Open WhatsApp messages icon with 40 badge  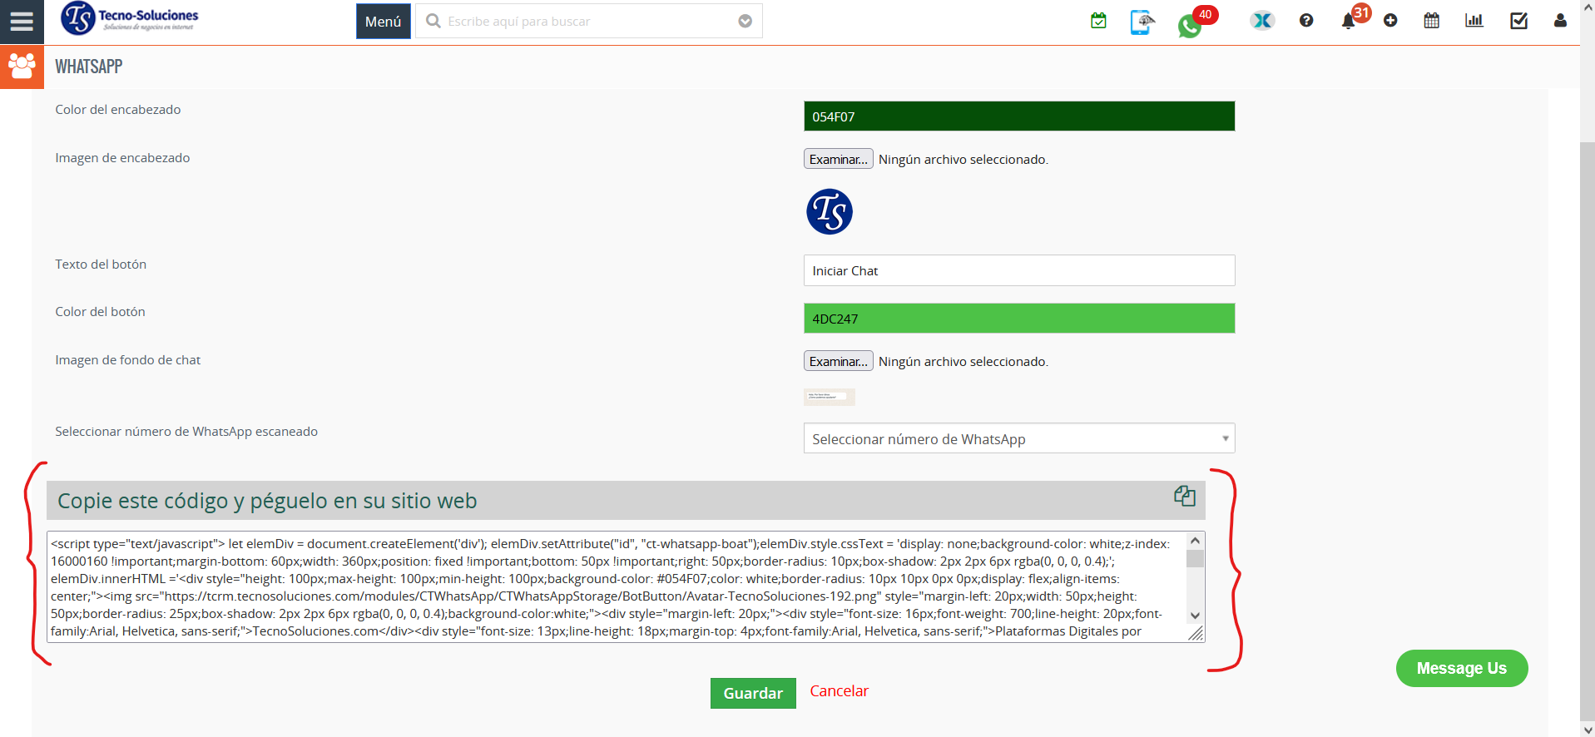click(1190, 26)
